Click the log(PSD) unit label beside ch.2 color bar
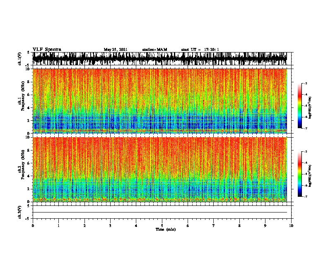Screen dimensions: 328x253 (x=311, y=176)
